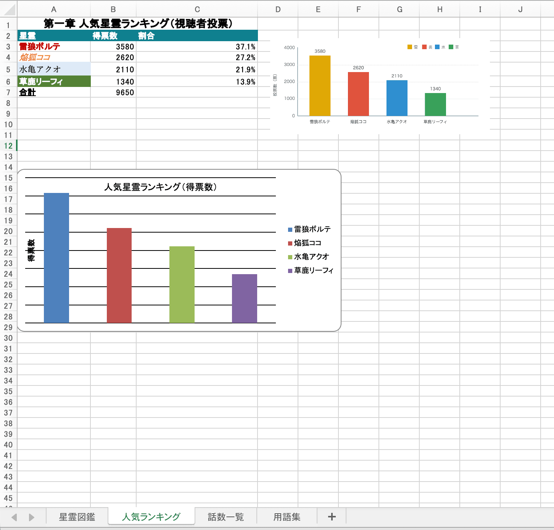The image size is (554, 530).
Task: Click the percentage cell 37.1%
Action: click(197, 47)
